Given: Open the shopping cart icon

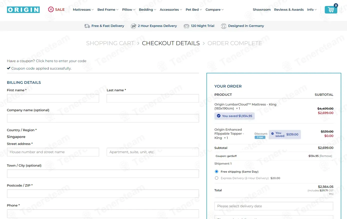Looking at the screenshot, I should pos(331,10).
